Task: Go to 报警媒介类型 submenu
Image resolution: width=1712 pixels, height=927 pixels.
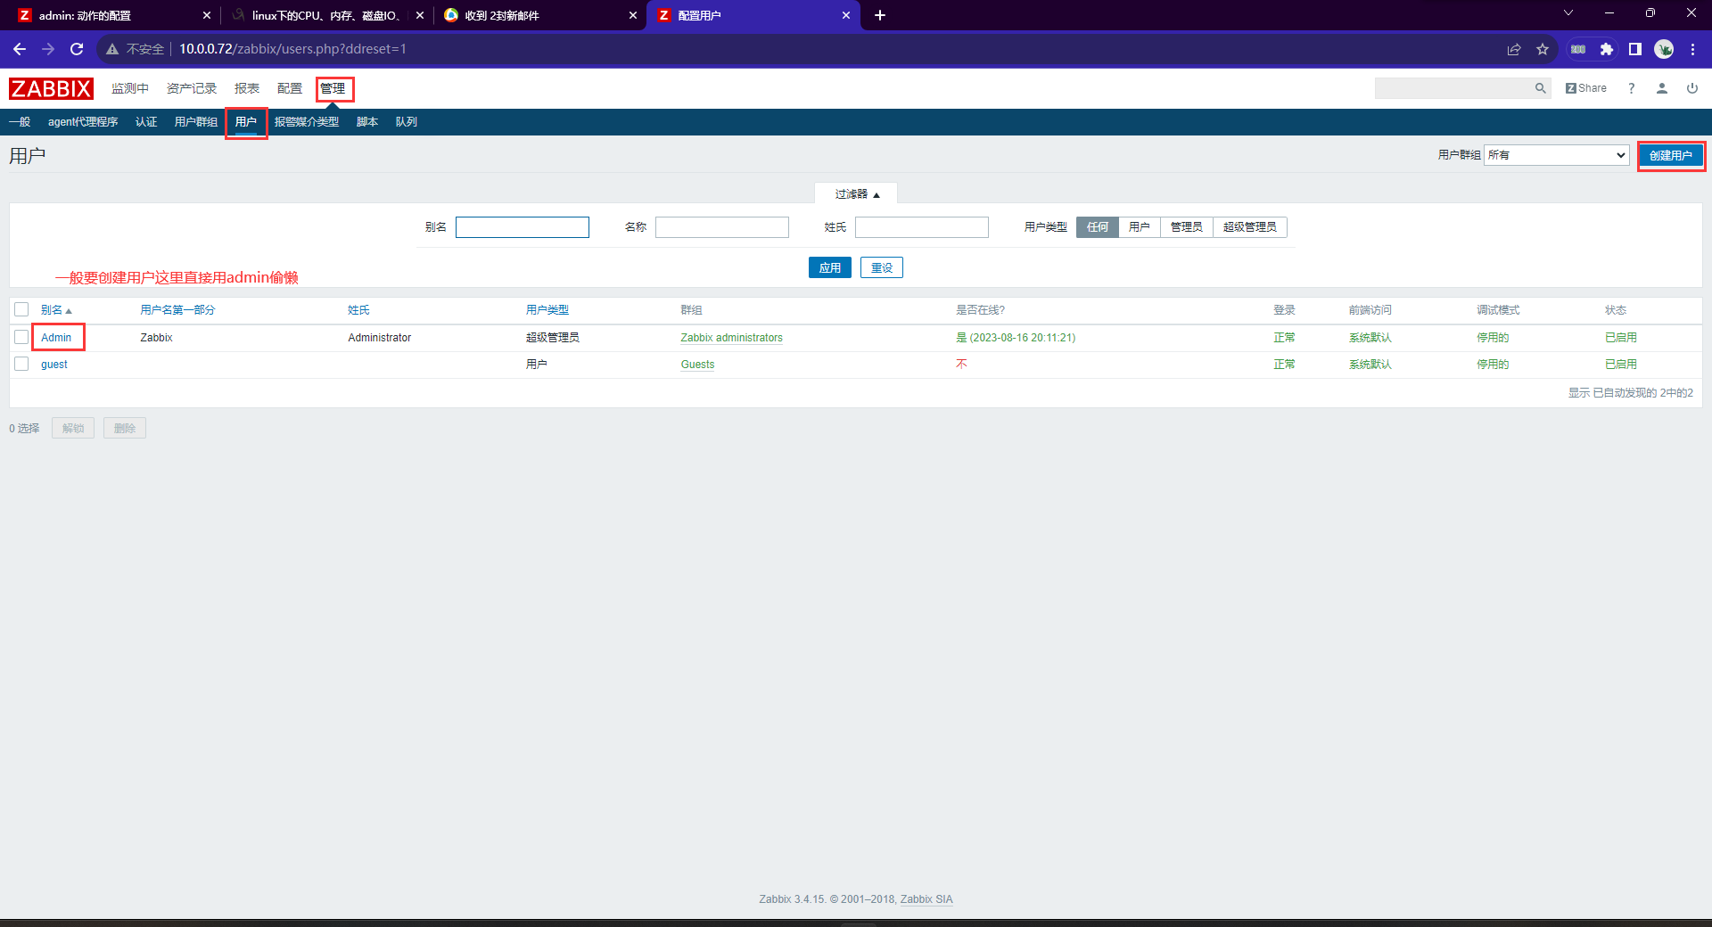Action: click(x=307, y=122)
